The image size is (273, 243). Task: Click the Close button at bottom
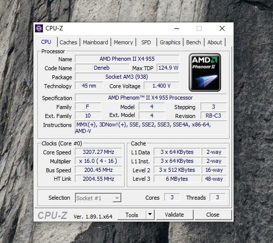[x=213, y=215]
